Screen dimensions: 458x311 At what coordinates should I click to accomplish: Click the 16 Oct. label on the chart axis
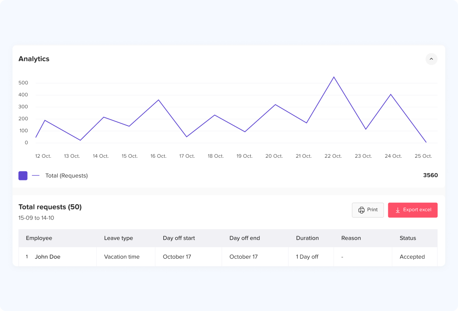[x=158, y=156]
